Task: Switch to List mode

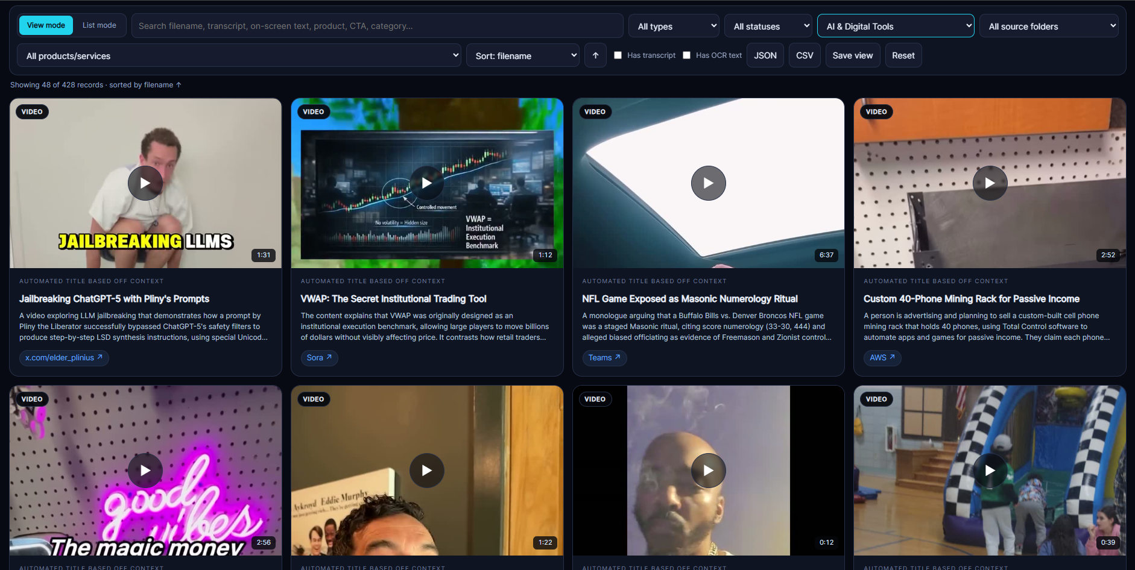Action: pyautogui.click(x=100, y=25)
